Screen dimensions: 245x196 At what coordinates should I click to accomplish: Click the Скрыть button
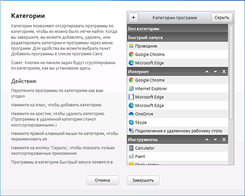pyautogui.click(x=222, y=17)
